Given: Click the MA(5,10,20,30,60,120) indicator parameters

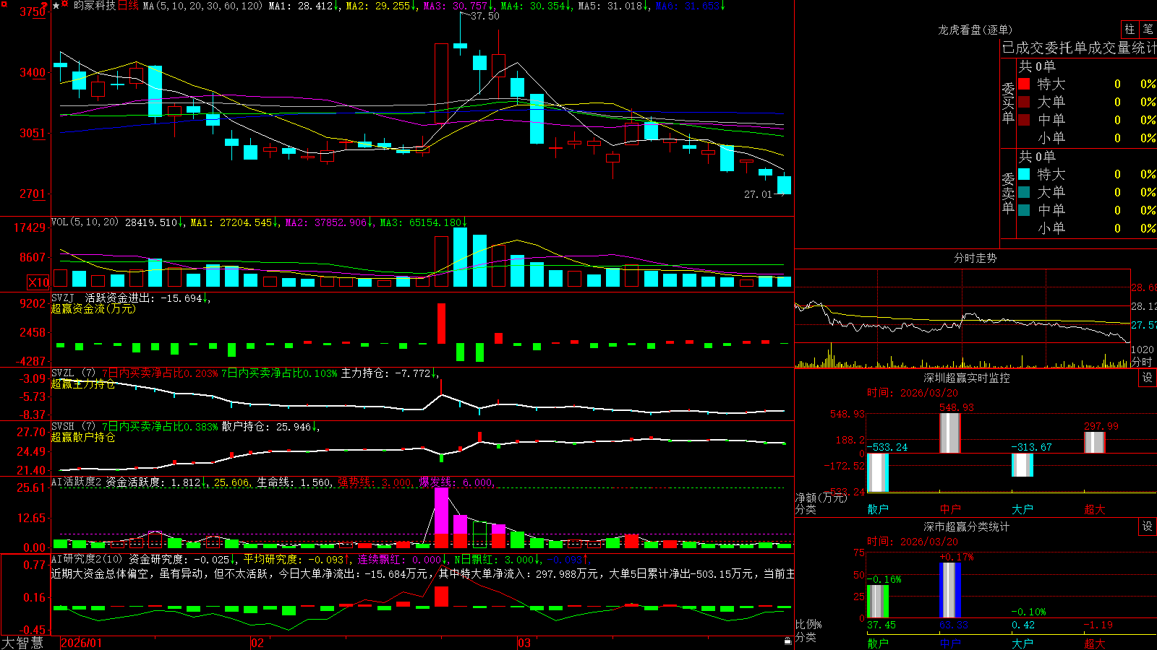Looking at the screenshot, I should (203, 6).
